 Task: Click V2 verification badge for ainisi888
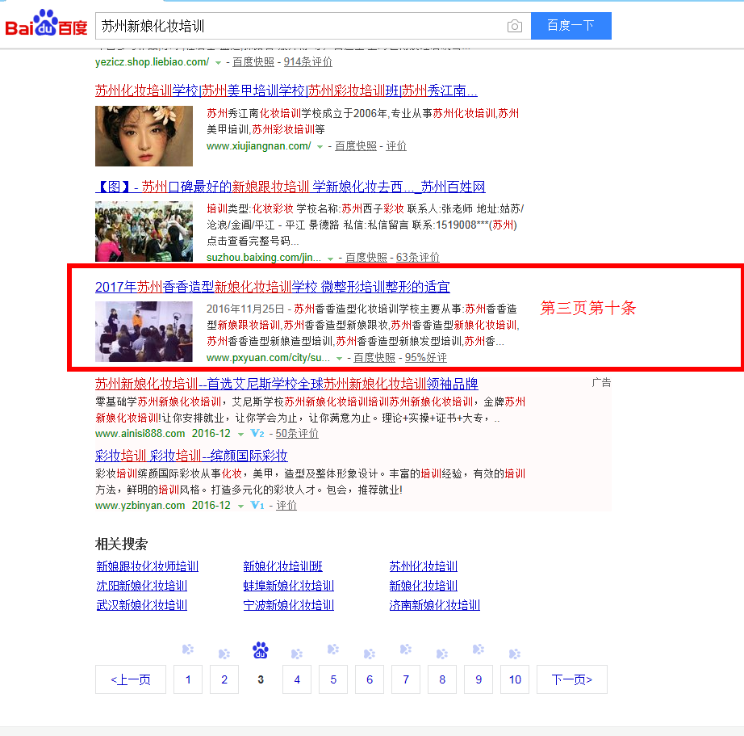tap(257, 433)
